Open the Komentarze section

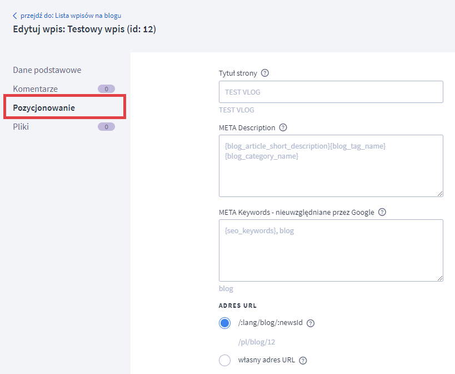click(36, 89)
